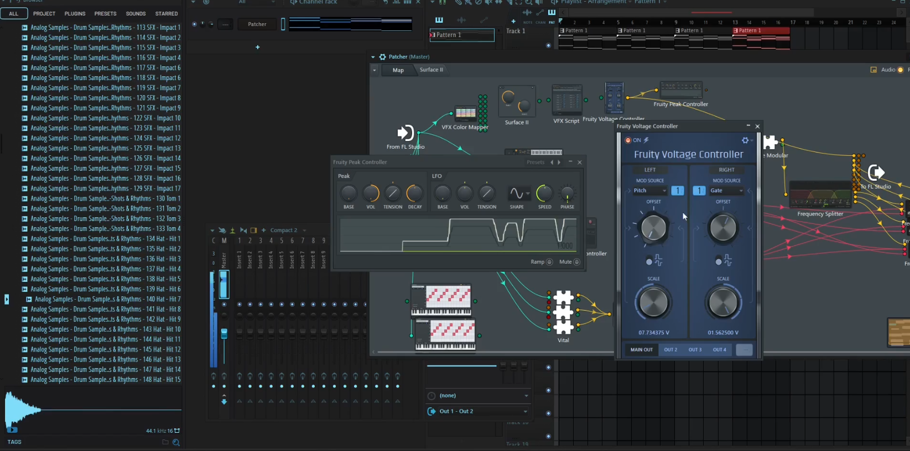Select the To FL Studio output node
Viewport: 910px width, 451px height.
pos(876,173)
